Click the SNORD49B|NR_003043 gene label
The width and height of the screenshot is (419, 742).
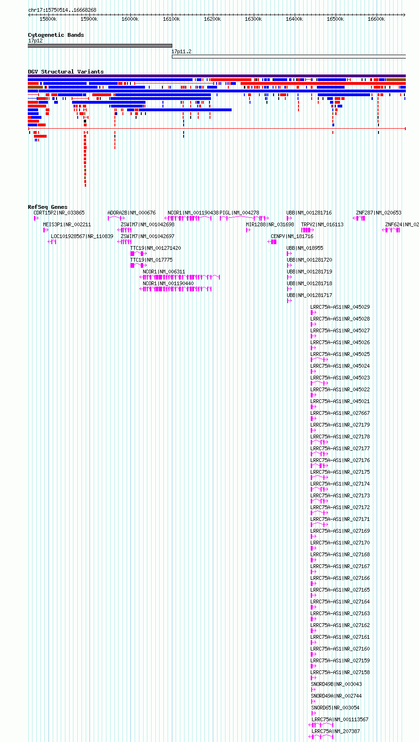click(x=336, y=684)
